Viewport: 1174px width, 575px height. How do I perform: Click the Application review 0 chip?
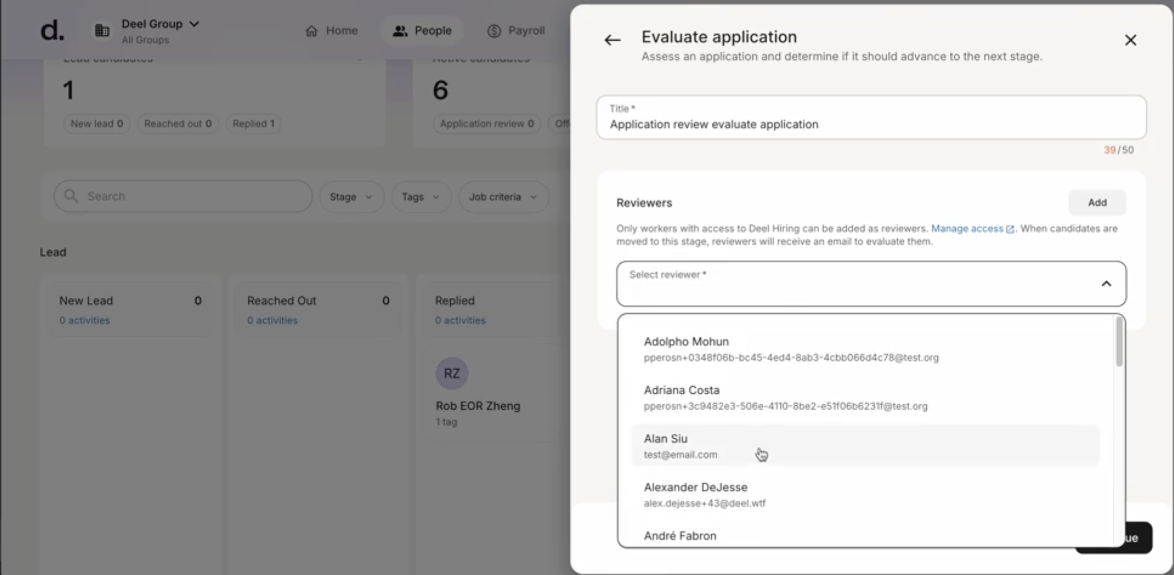487,124
